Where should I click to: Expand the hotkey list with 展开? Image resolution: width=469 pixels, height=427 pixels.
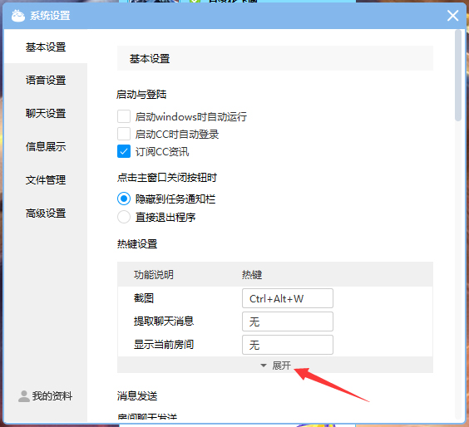pyautogui.click(x=275, y=366)
